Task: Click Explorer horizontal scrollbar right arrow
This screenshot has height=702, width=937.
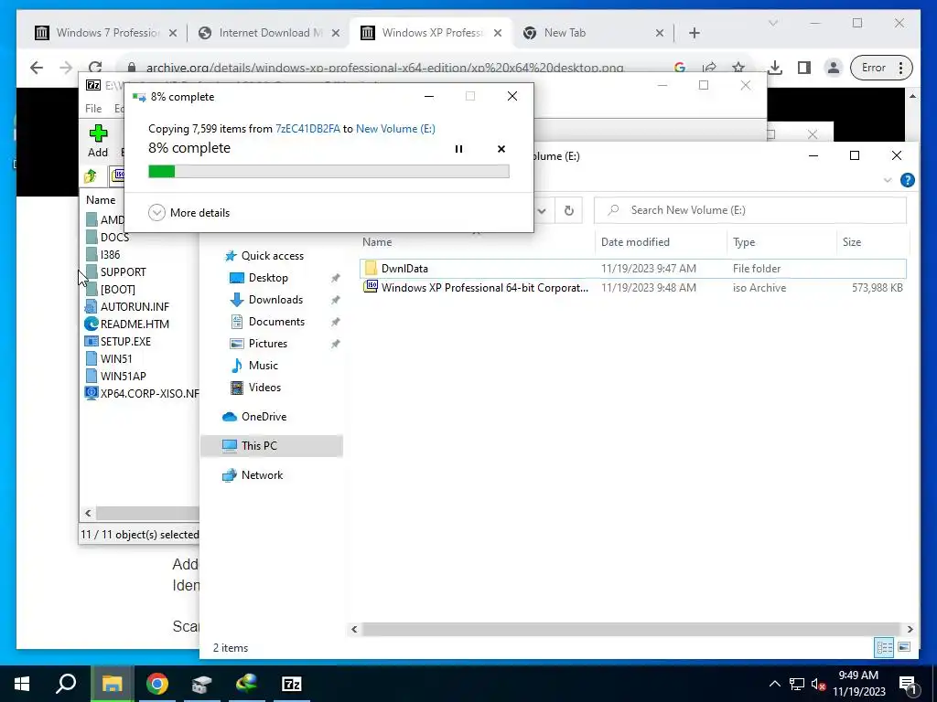Action: click(910, 629)
